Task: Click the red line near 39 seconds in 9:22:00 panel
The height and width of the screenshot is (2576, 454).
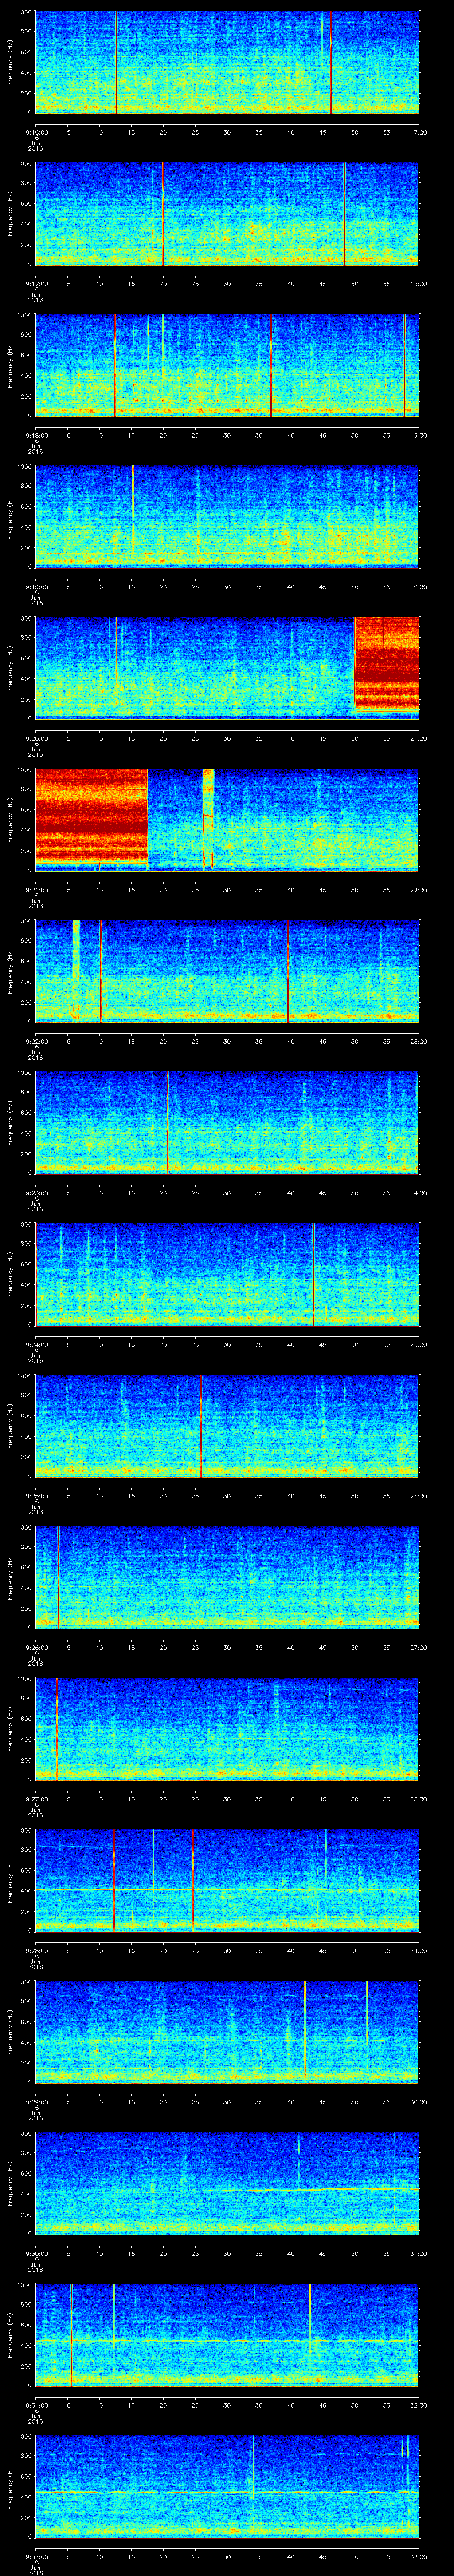Action: [x=287, y=971]
